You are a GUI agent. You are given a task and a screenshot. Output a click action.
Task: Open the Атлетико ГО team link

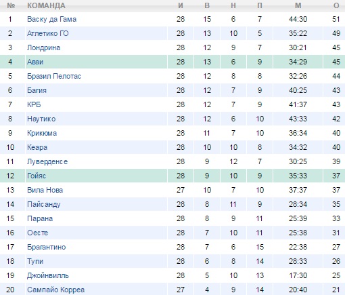(47, 33)
